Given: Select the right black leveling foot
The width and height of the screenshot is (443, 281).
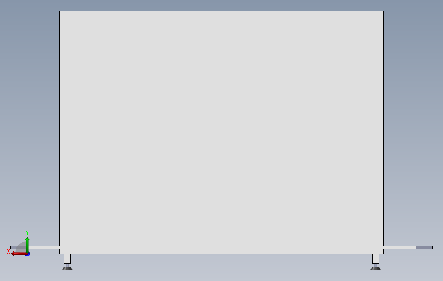Looking at the screenshot, I should click(376, 269).
